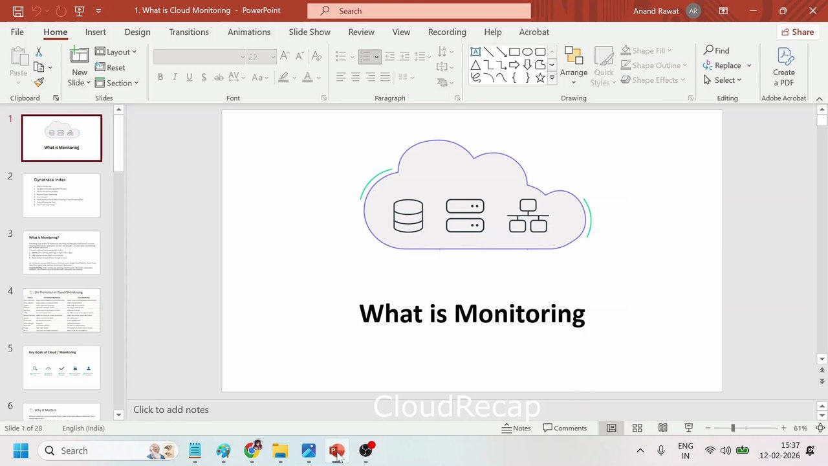Click the Share button

pos(797,32)
